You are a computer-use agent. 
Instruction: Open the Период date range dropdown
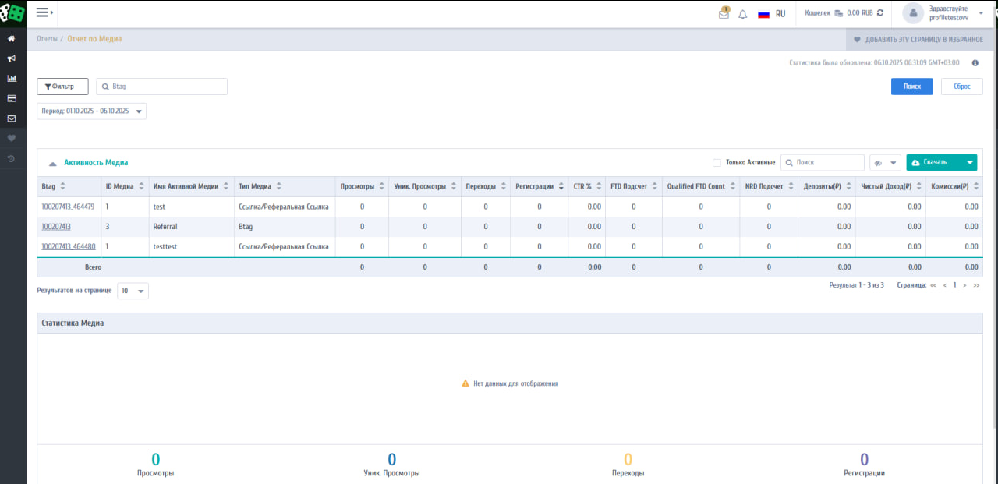91,111
